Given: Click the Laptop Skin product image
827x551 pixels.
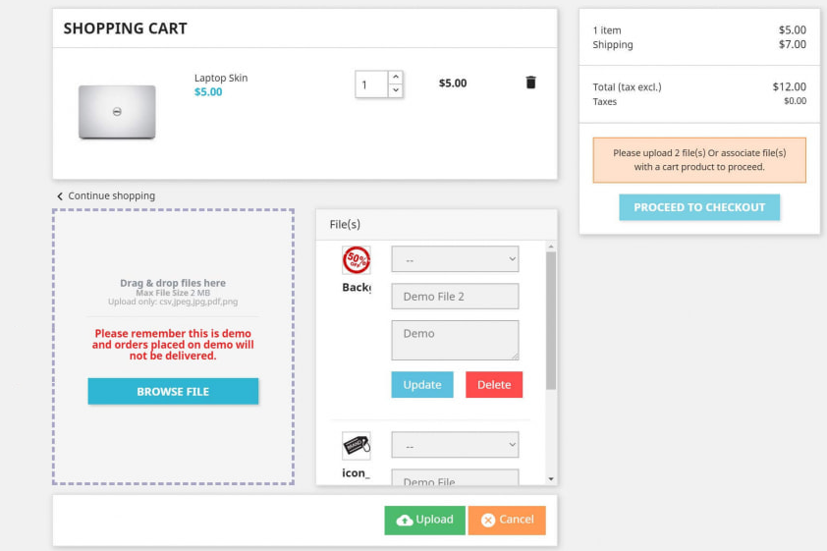Looking at the screenshot, I should [x=117, y=111].
